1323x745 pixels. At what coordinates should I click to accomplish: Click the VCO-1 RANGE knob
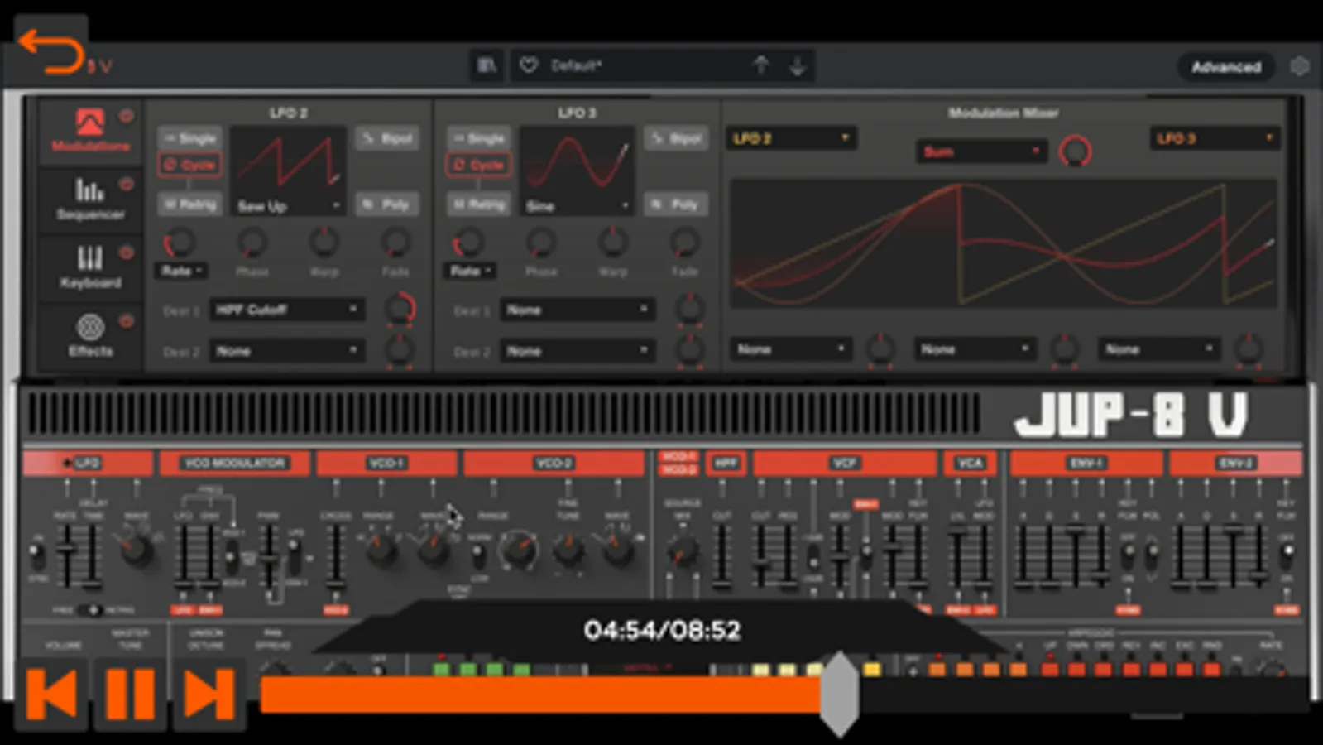point(381,549)
